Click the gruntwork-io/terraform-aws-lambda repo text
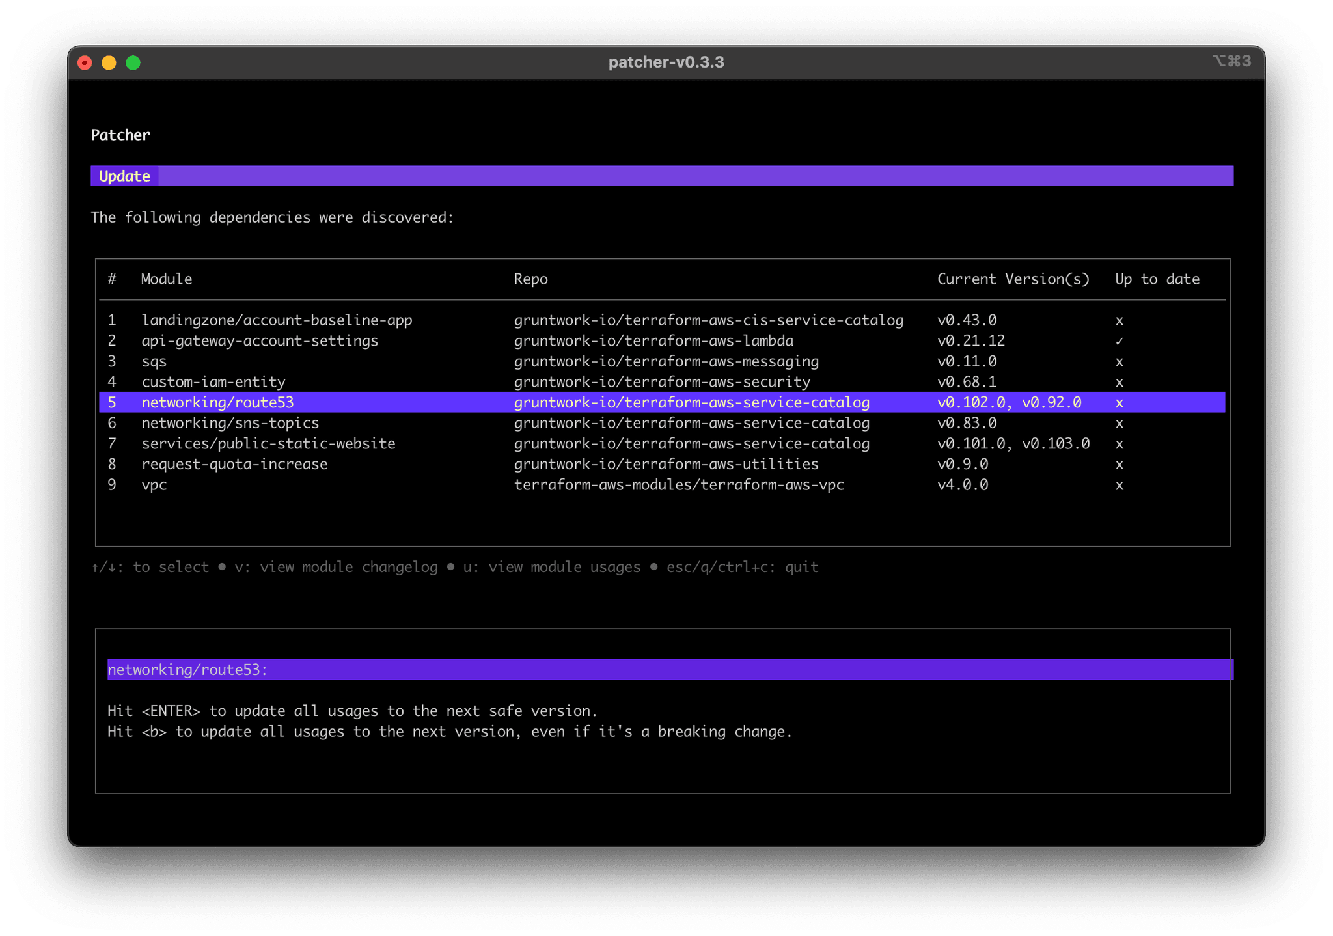Screen dimensions: 1333x936 click(653, 341)
